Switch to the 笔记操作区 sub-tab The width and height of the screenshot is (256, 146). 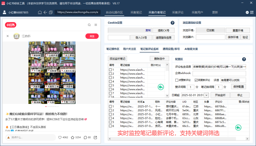(x=113, y=49)
